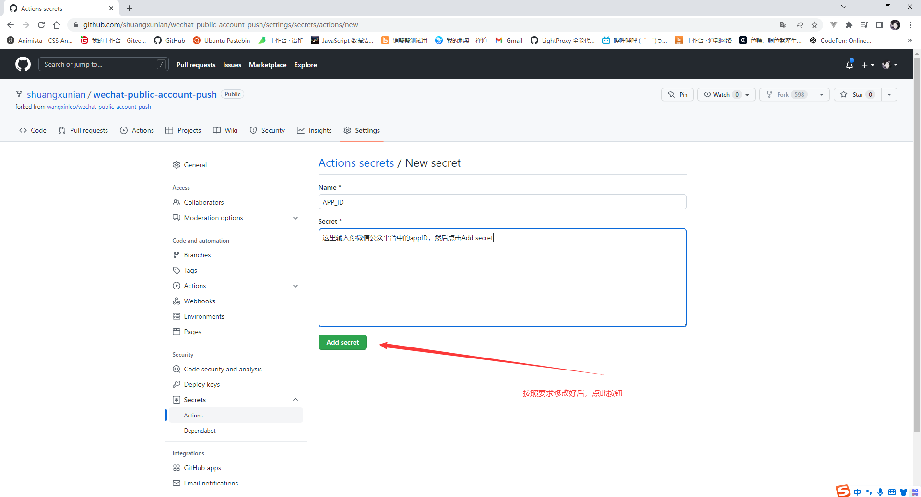
Task: Collapse the Secrets section chevron
Action: (x=295, y=400)
